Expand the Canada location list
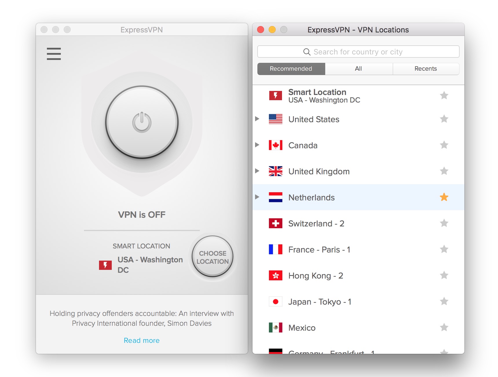This screenshot has width=498, height=377. 257,145
